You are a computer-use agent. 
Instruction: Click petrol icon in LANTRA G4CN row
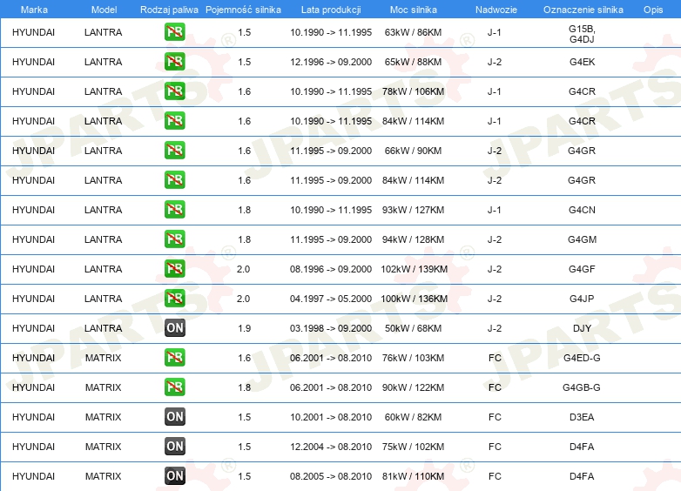coord(174,209)
